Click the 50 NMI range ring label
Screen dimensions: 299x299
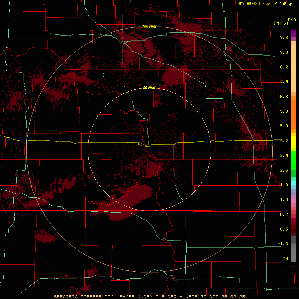click(149, 88)
